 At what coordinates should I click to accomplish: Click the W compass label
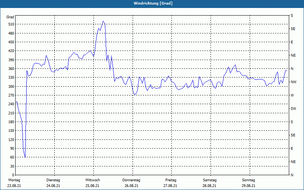click(x=292, y=95)
